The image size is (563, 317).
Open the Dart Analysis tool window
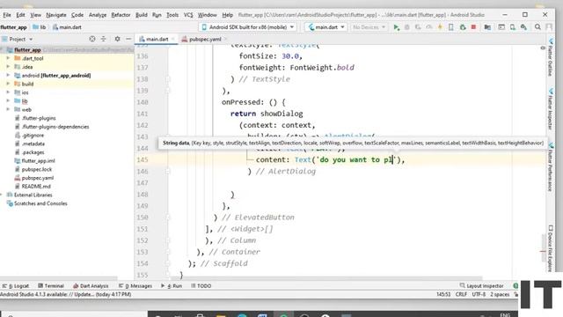(x=91, y=285)
